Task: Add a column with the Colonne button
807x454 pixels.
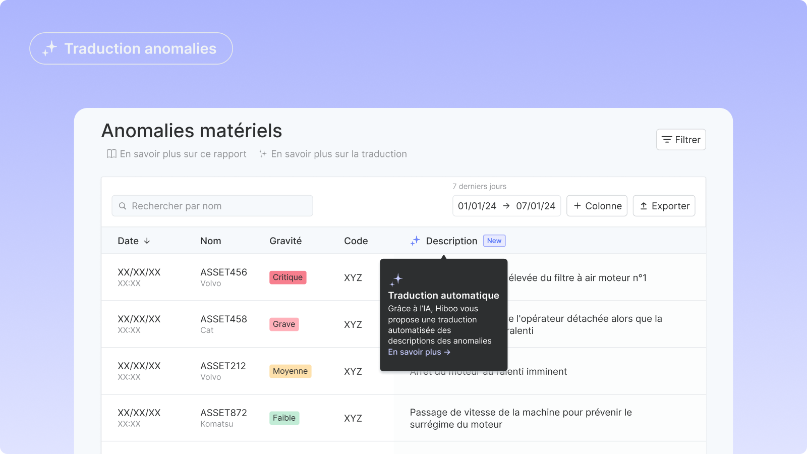Action: coord(597,206)
